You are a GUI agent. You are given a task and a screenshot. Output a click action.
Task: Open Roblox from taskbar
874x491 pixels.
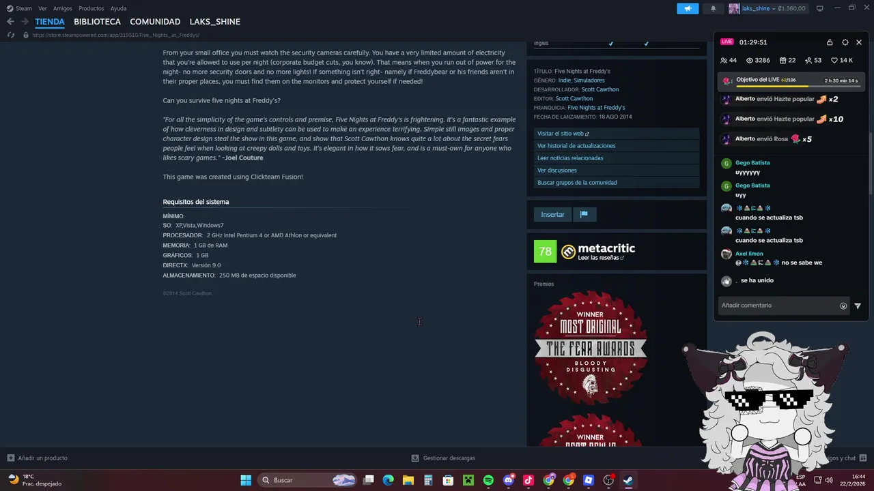[589, 480]
